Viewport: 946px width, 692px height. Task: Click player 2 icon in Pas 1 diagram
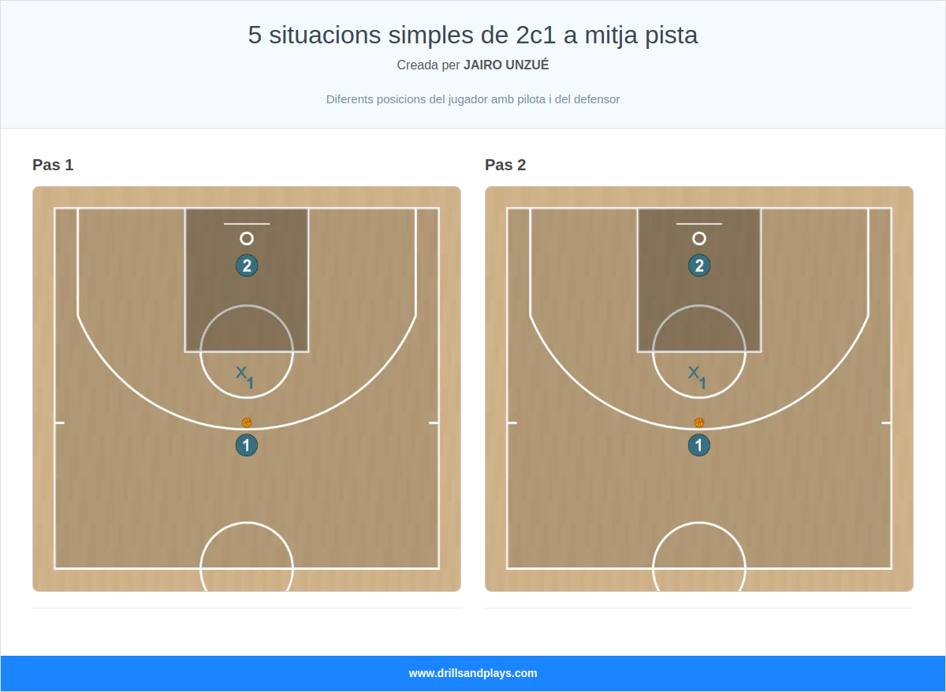(247, 266)
